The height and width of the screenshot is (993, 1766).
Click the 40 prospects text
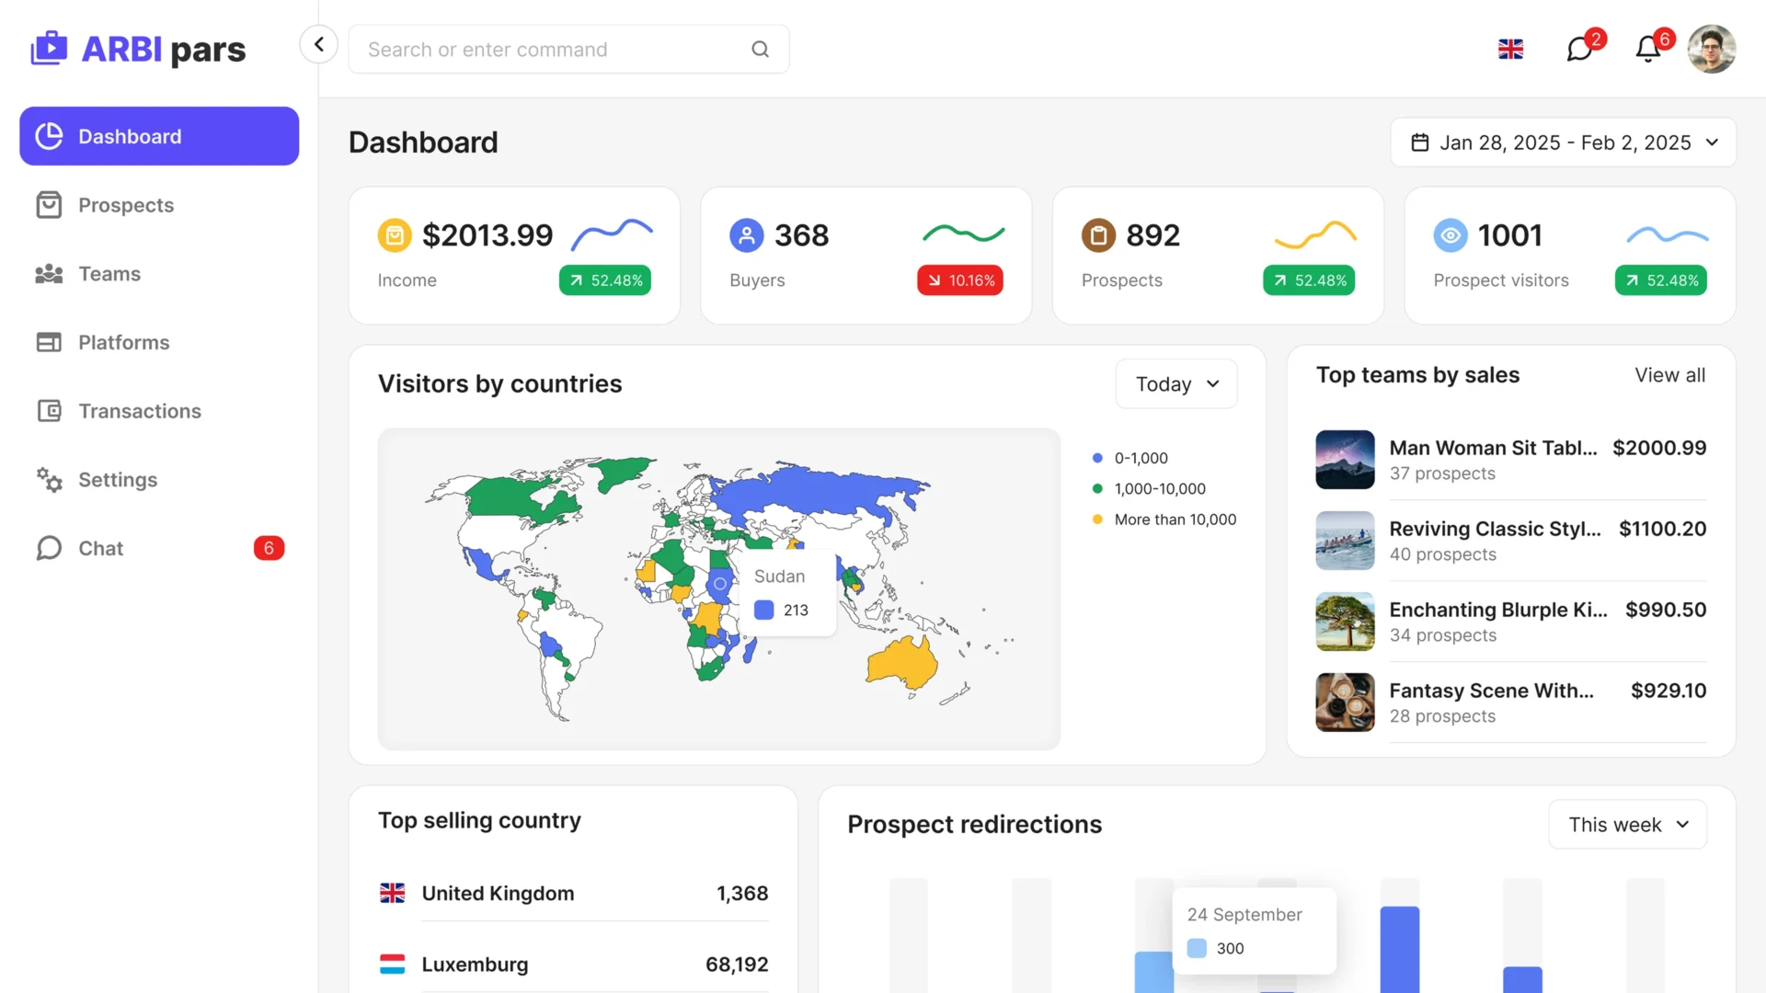[x=1442, y=554]
